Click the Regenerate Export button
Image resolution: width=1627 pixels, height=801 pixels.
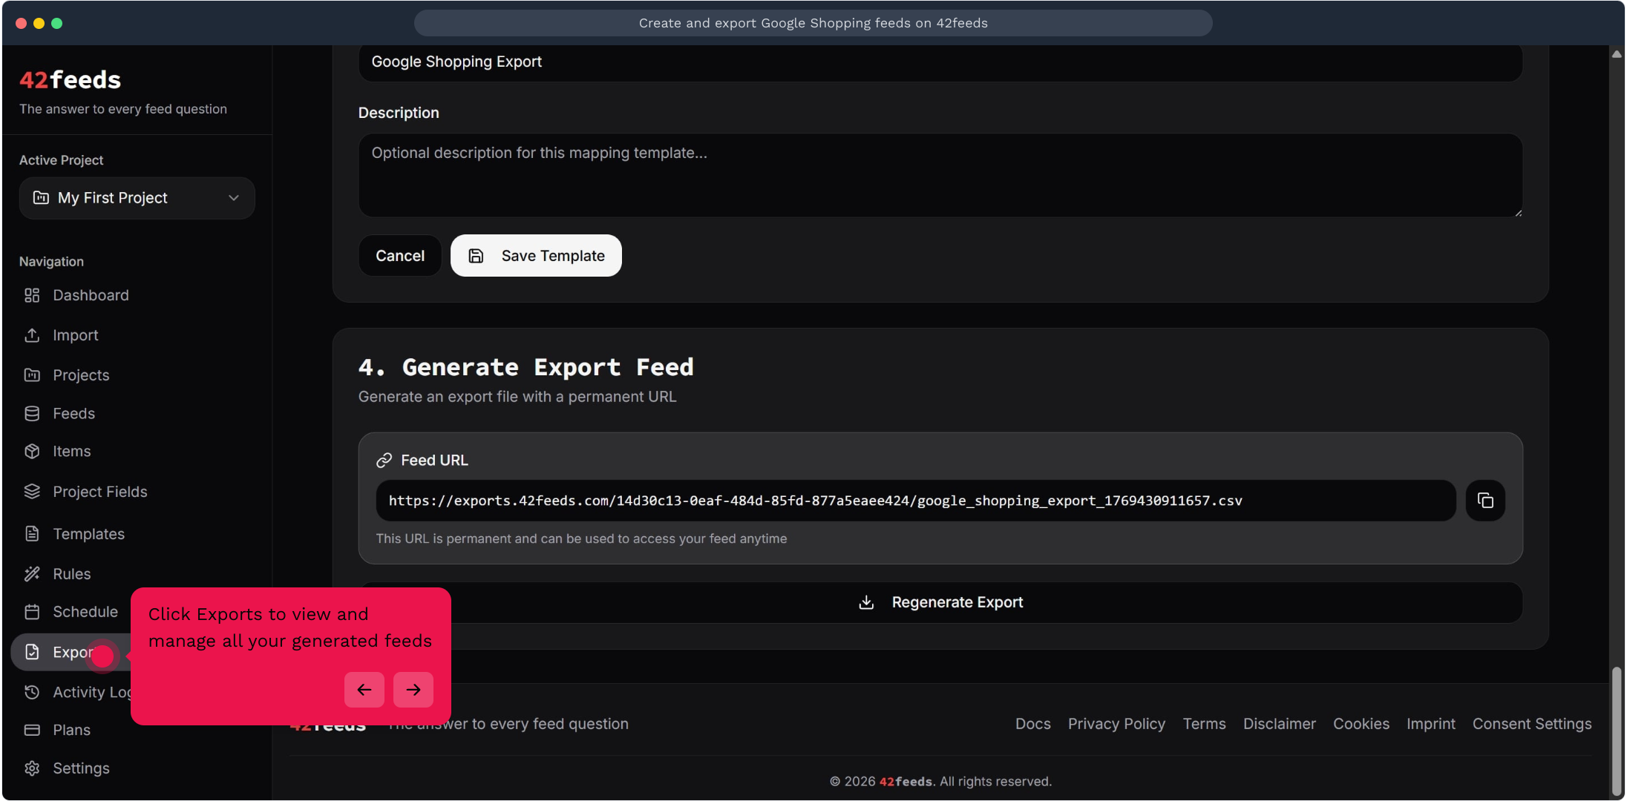(940, 602)
